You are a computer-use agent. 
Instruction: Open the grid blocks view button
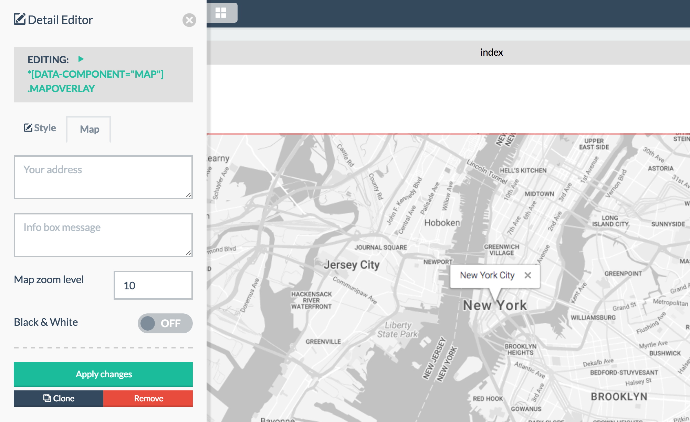[221, 13]
